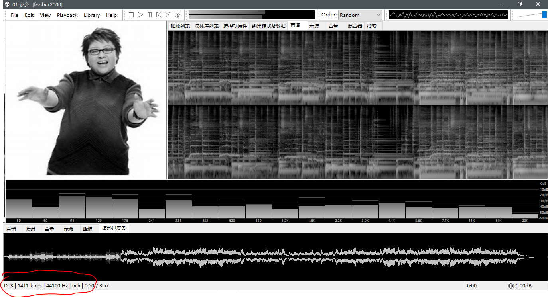Screen dimensions: 548x297
Task: Switch to the 搜索 tab
Action: (x=371, y=26)
